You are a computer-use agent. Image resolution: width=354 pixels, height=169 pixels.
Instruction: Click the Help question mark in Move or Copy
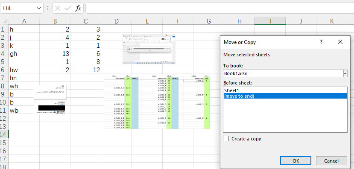(321, 42)
